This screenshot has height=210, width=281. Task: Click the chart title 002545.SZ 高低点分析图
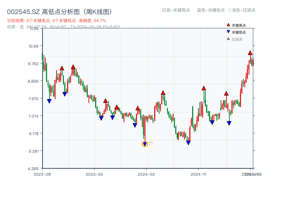[x=60, y=12]
